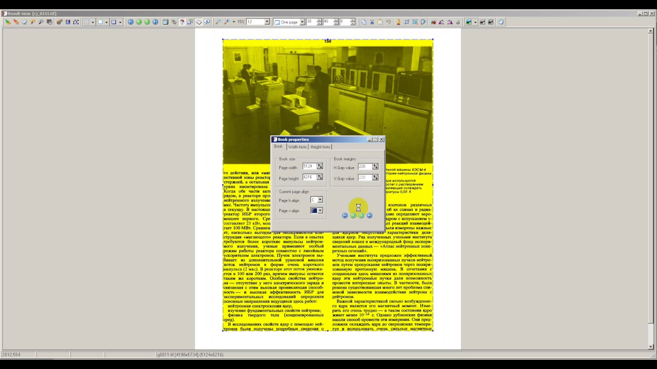Click the copy icon in the toolbar

click(364, 22)
